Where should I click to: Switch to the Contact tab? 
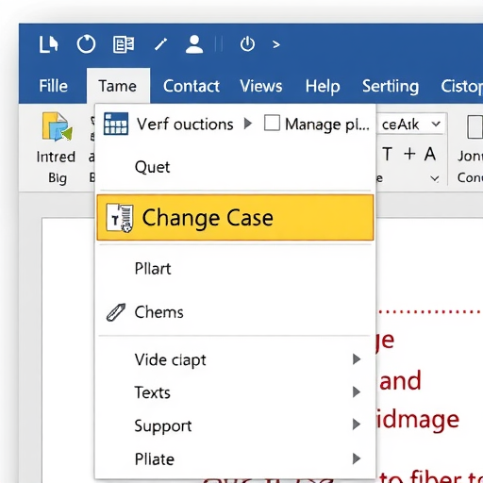[x=192, y=86]
